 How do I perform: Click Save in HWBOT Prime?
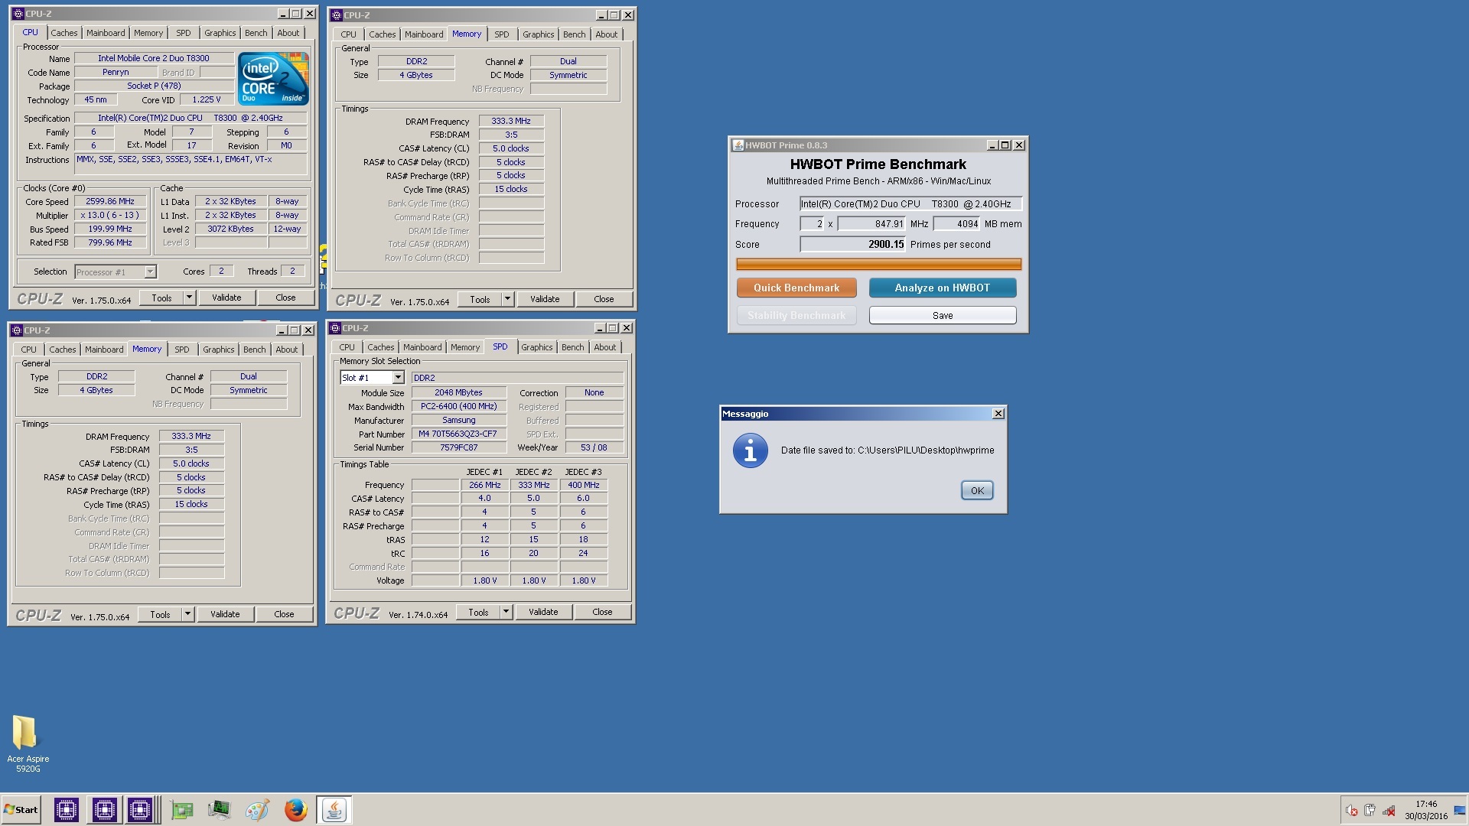(943, 316)
